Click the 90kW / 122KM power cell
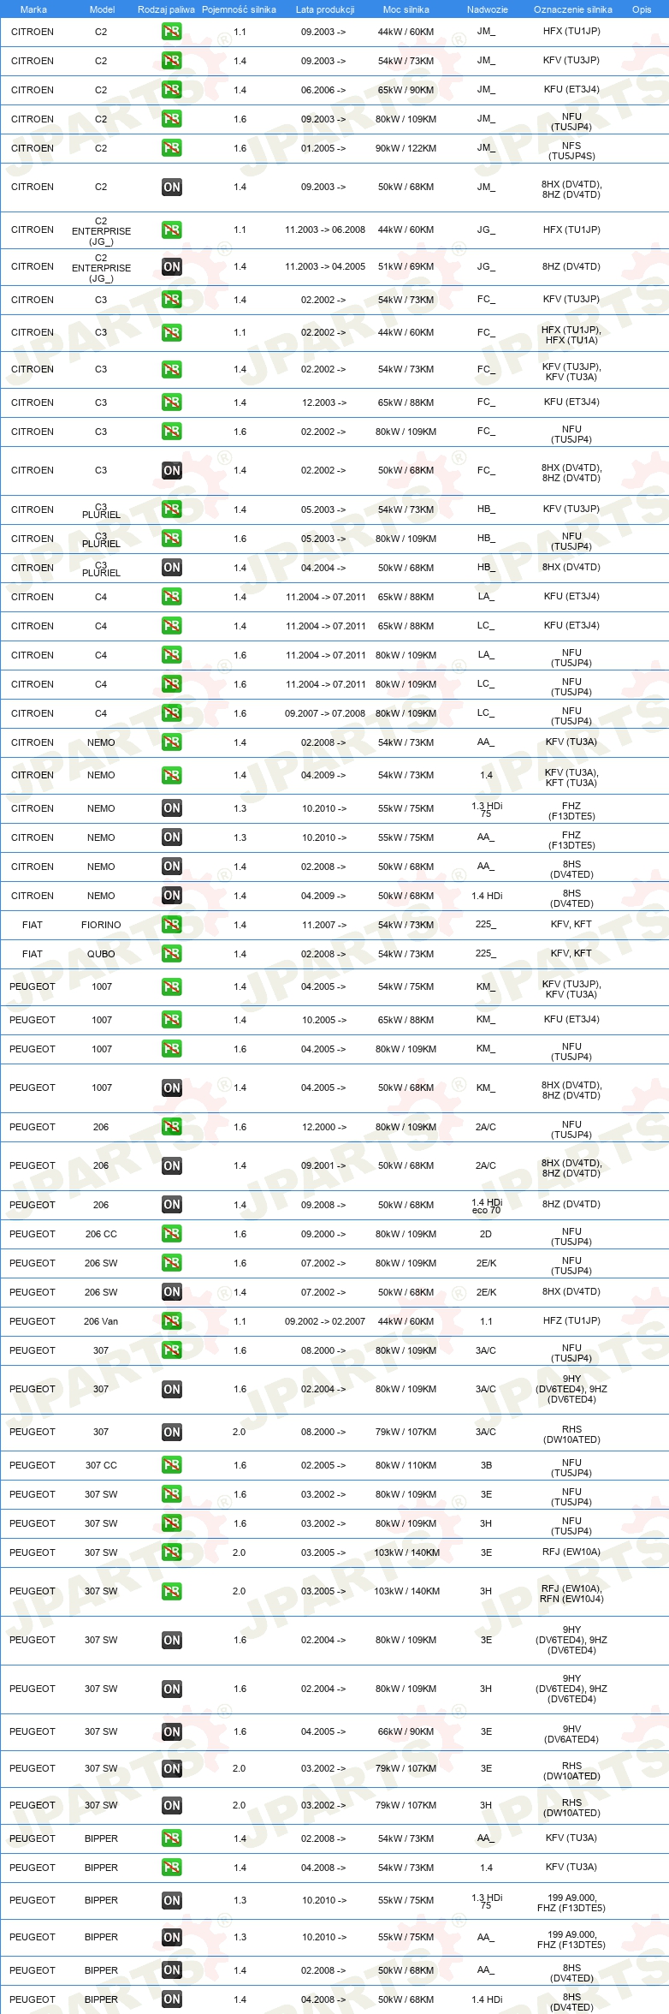Image resolution: width=669 pixels, height=2014 pixels. pyautogui.click(x=406, y=148)
